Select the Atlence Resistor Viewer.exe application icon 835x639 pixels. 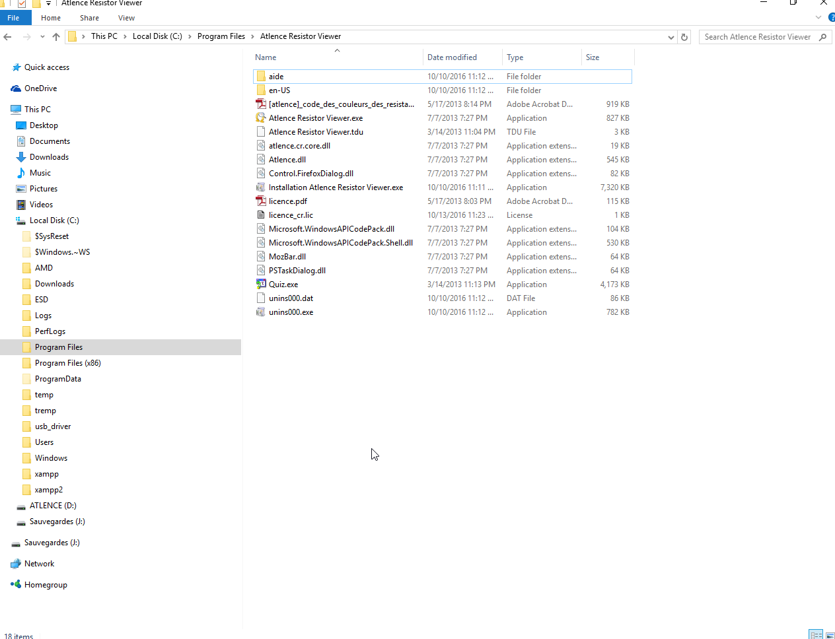pyautogui.click(x=261, y=118)
